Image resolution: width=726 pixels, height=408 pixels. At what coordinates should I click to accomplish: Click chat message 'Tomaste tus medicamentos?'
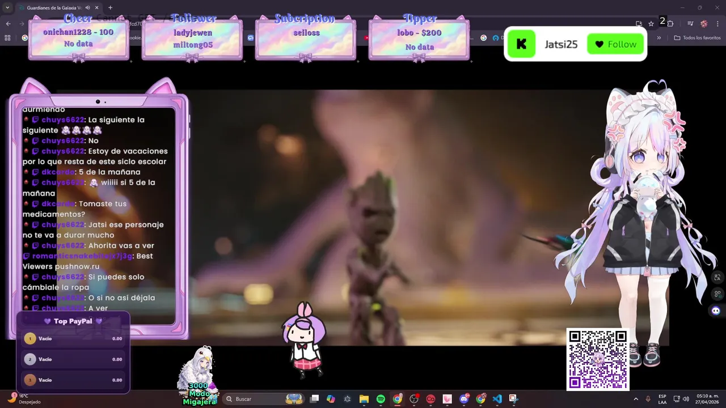75,209
